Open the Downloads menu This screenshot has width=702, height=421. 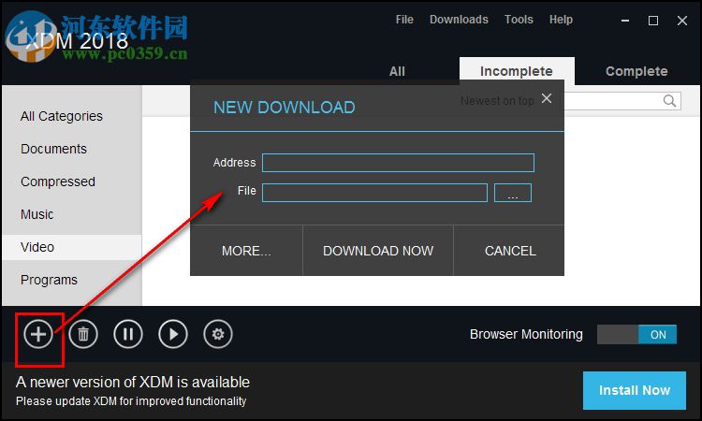pos(459,20)
